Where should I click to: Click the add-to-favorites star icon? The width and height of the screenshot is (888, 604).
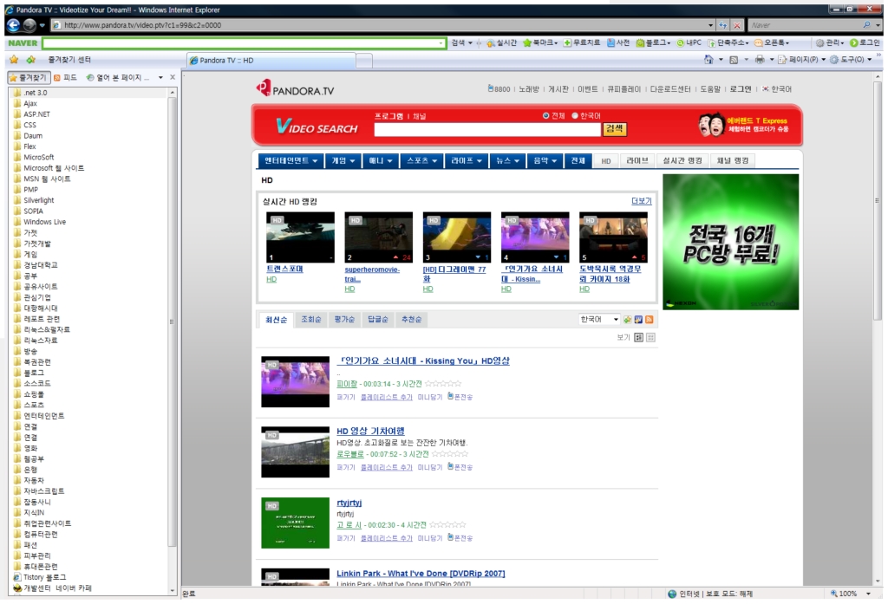[x=31, y=60]
